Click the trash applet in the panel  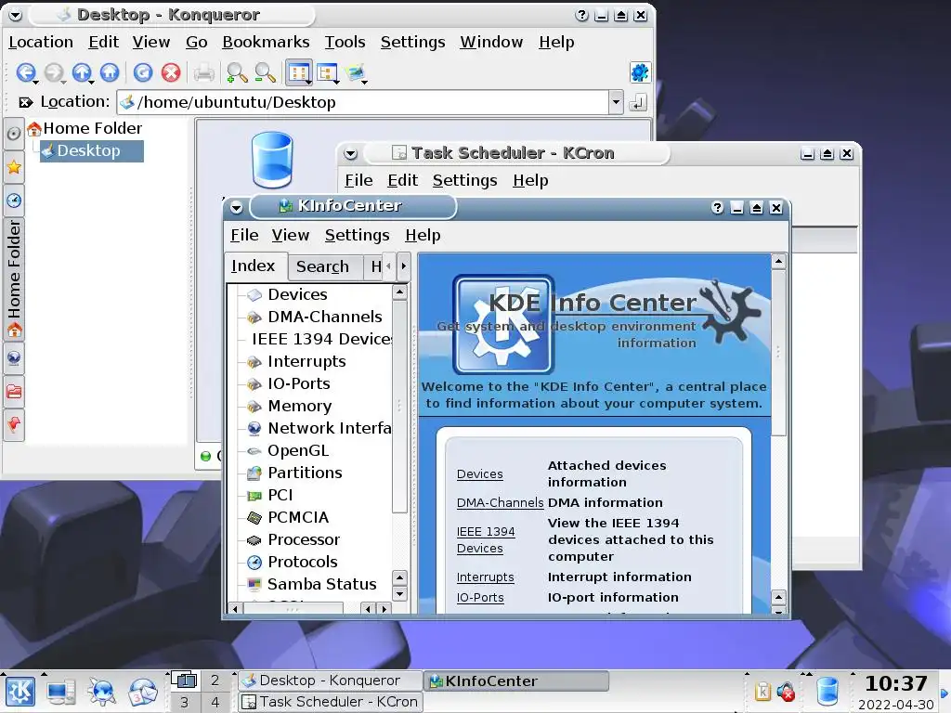pos(827,691)
